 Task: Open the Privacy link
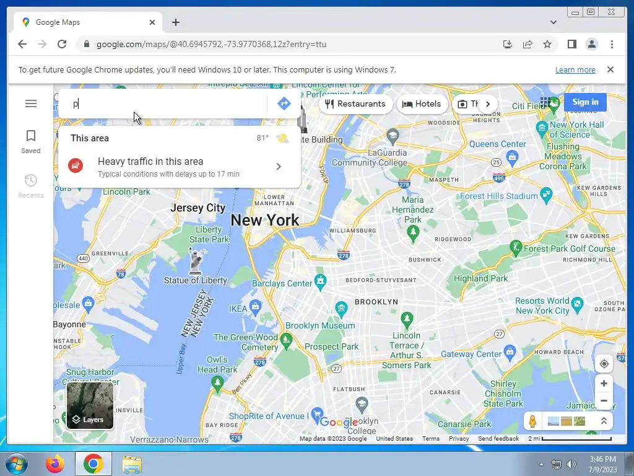pyautogui.click(x=459, y=438)
